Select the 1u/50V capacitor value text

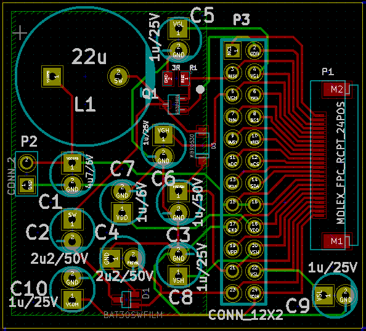(x=198, y=202)
